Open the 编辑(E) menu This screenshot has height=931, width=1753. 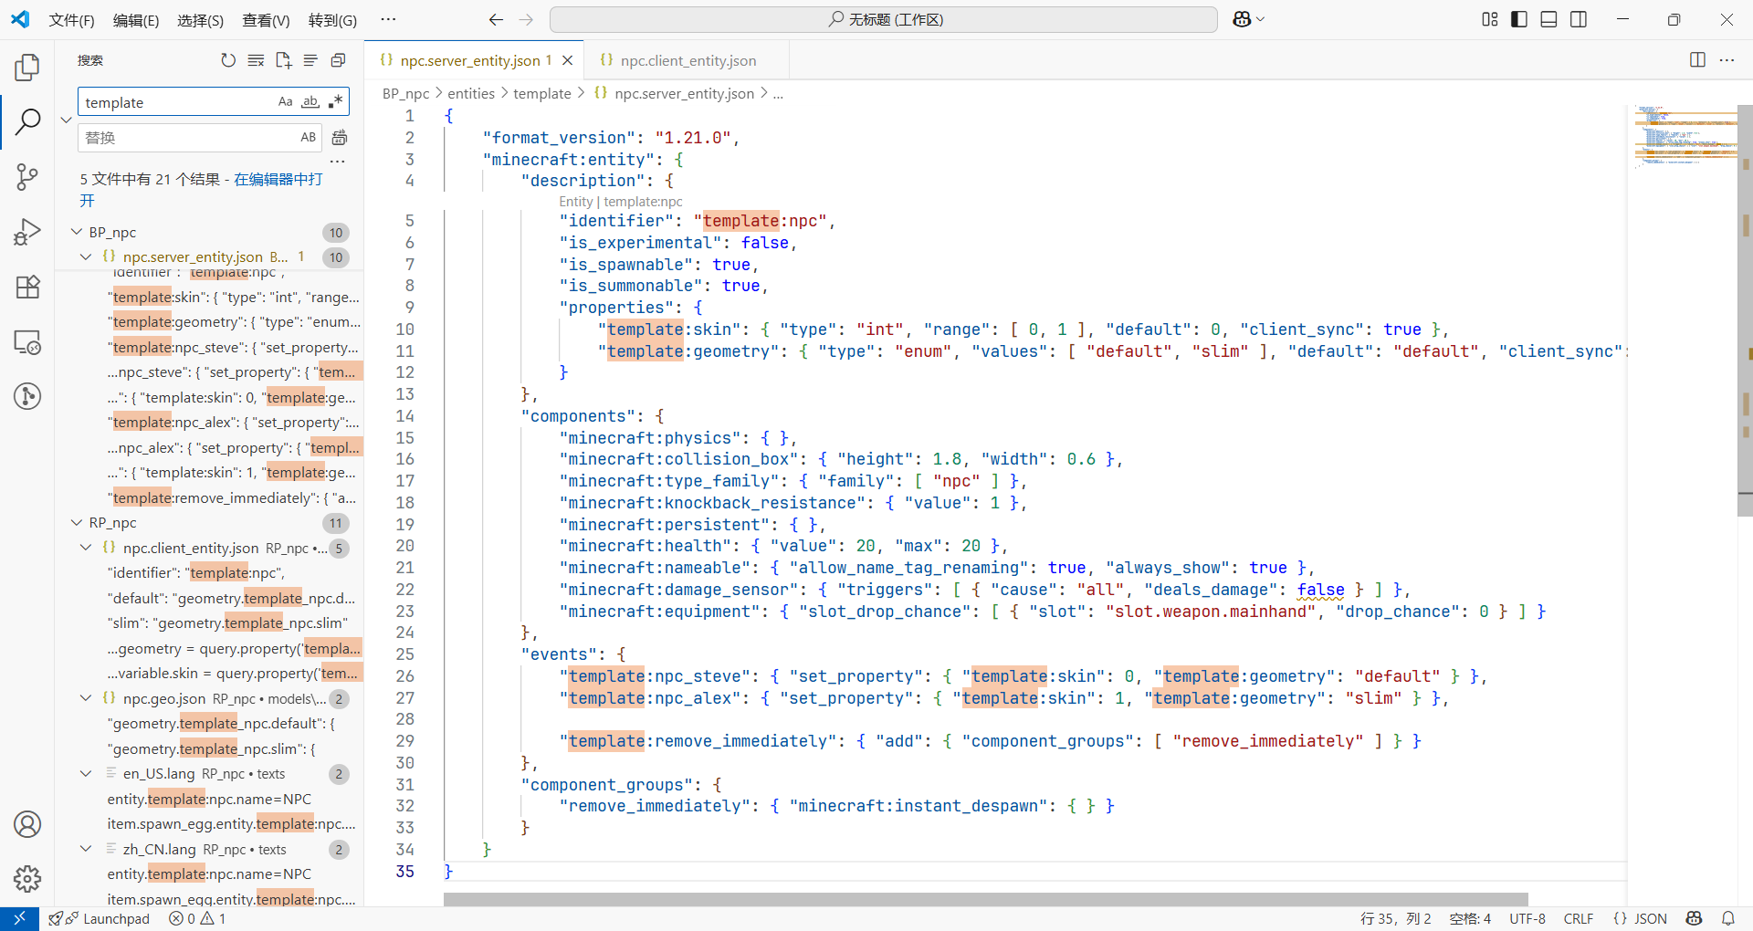(x=136, y=20)
